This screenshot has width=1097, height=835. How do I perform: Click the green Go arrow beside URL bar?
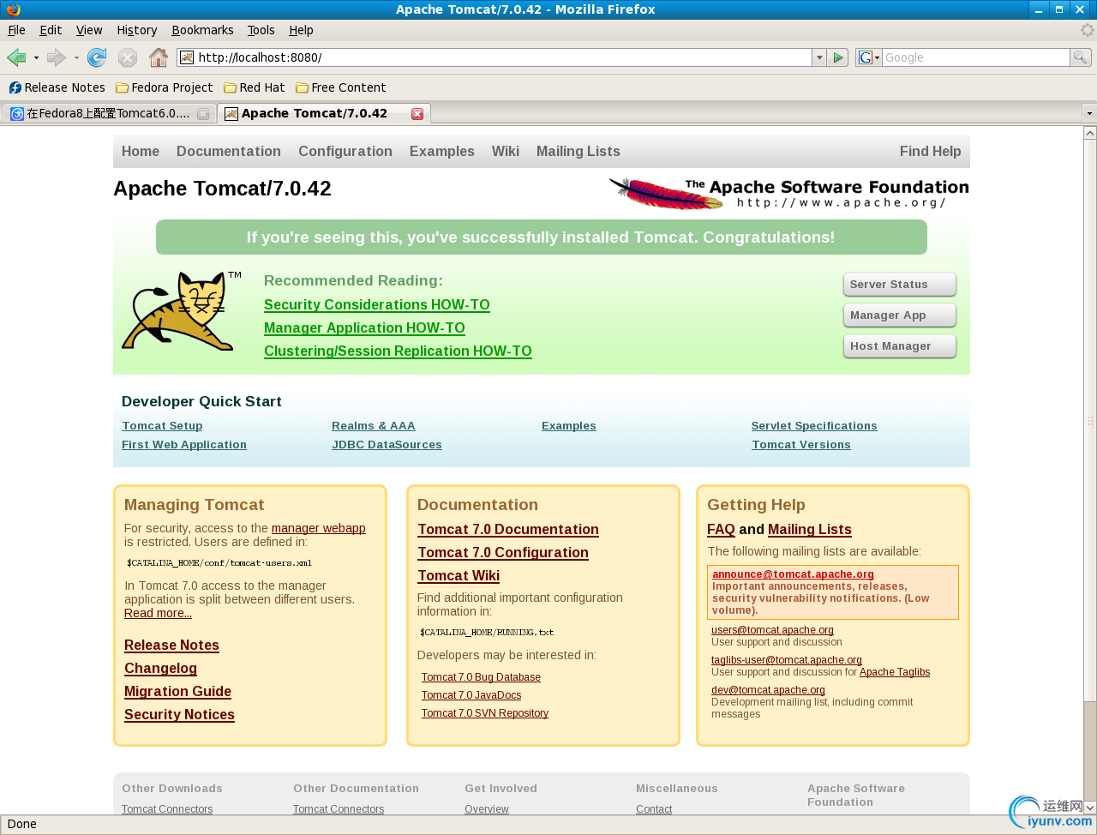tap(838, 57)
